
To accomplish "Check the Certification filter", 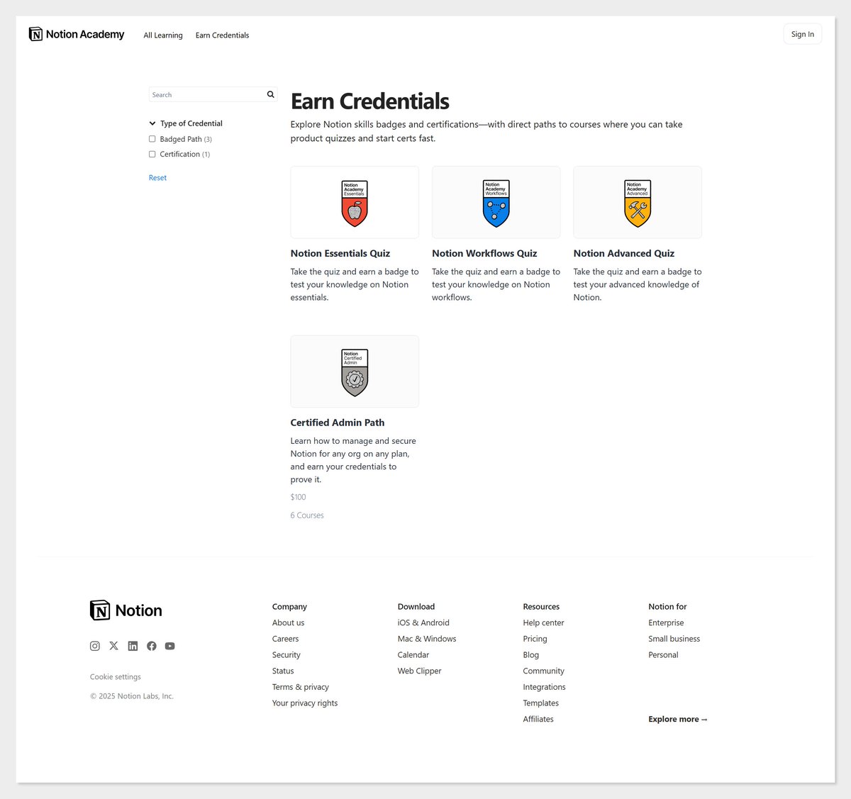I will pyautogui.click(x=152, y=154).
